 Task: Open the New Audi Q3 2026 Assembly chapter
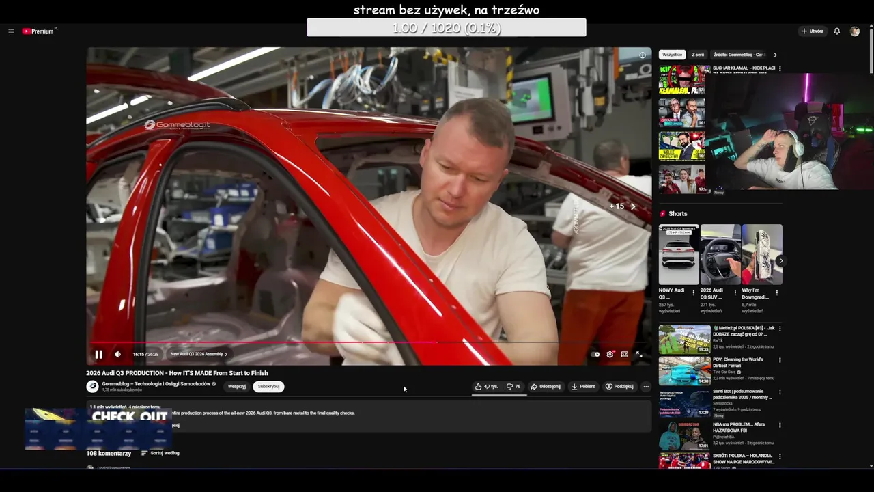tap(199, 354)
